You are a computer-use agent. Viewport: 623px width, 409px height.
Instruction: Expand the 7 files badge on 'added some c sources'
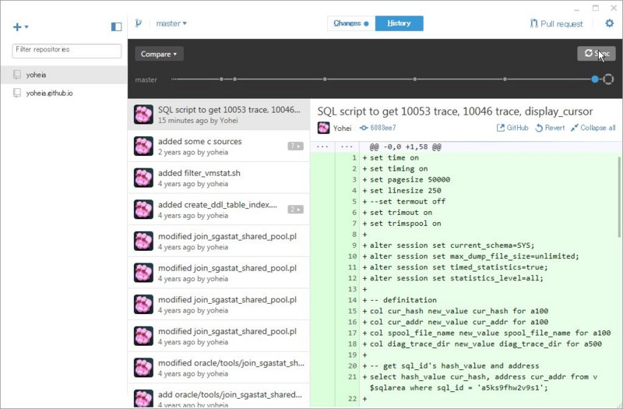296,146
